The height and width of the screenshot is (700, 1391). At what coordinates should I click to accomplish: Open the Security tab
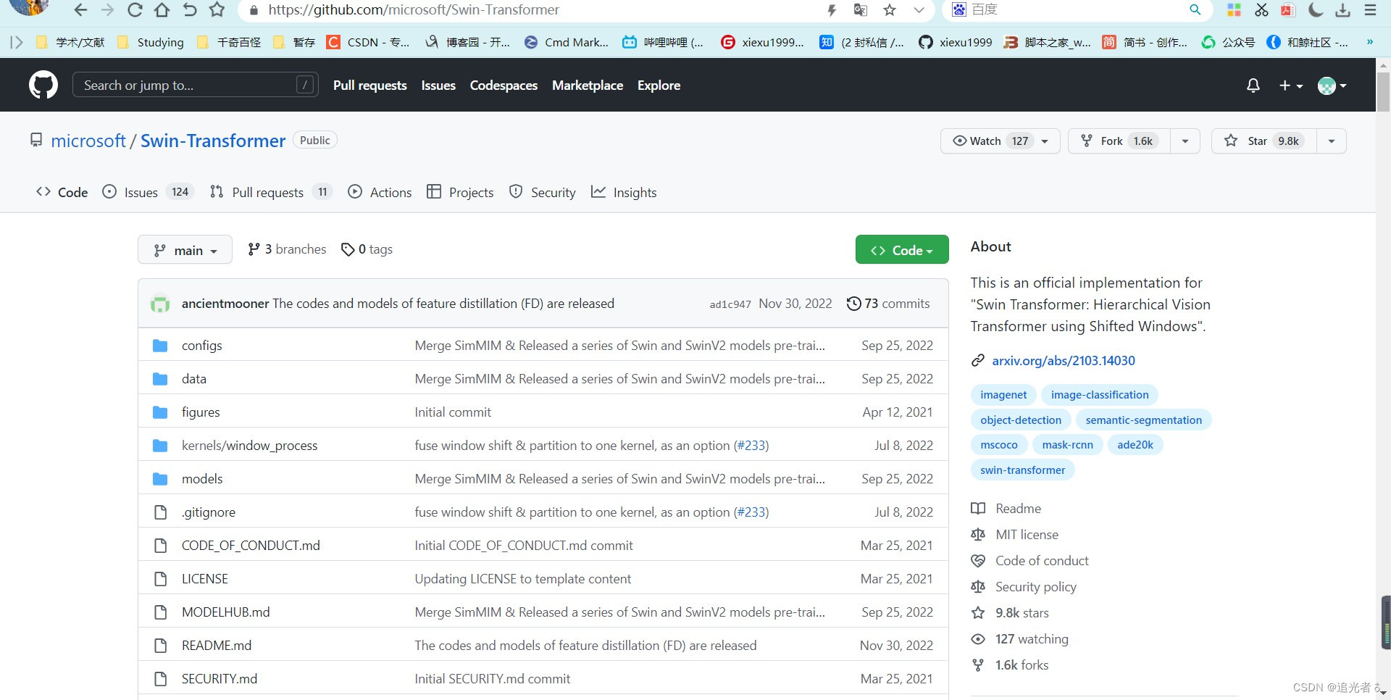click(543, 192)
